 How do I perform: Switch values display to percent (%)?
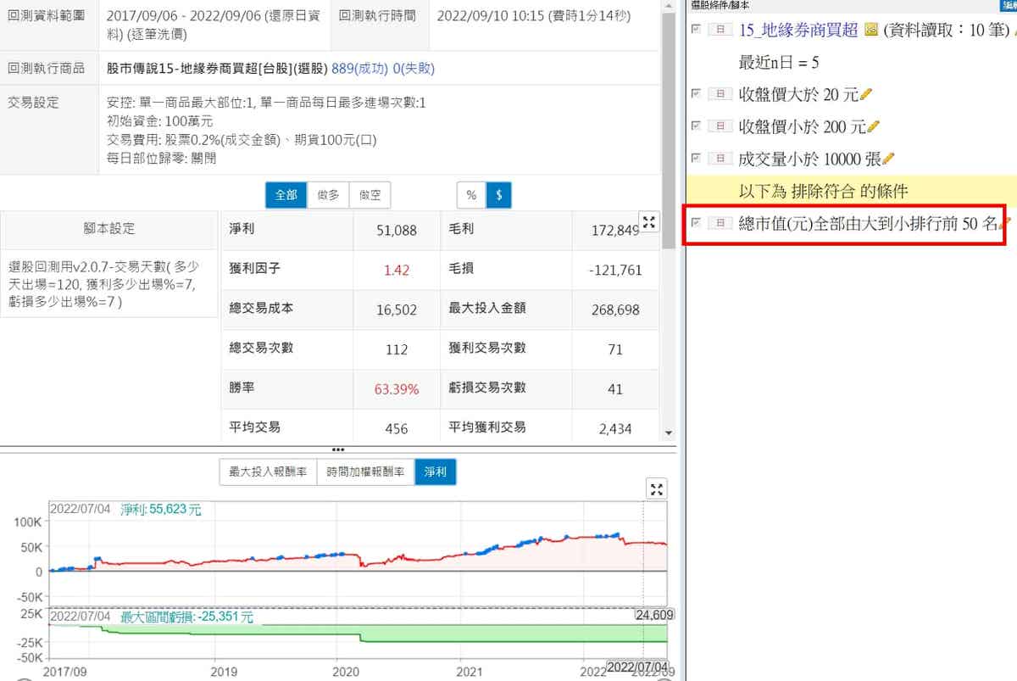(x=471, y=195)
